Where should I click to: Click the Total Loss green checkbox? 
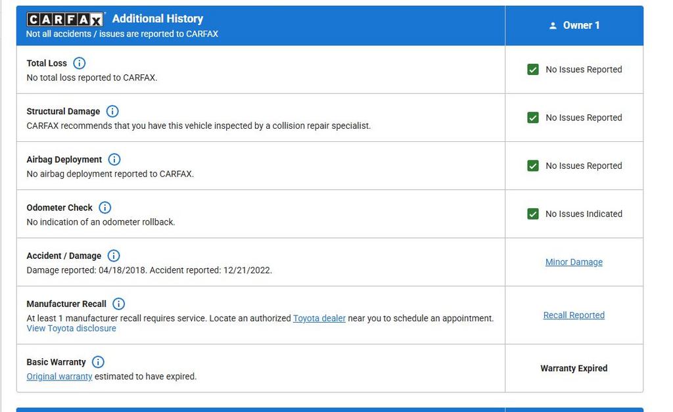(533, 70)
